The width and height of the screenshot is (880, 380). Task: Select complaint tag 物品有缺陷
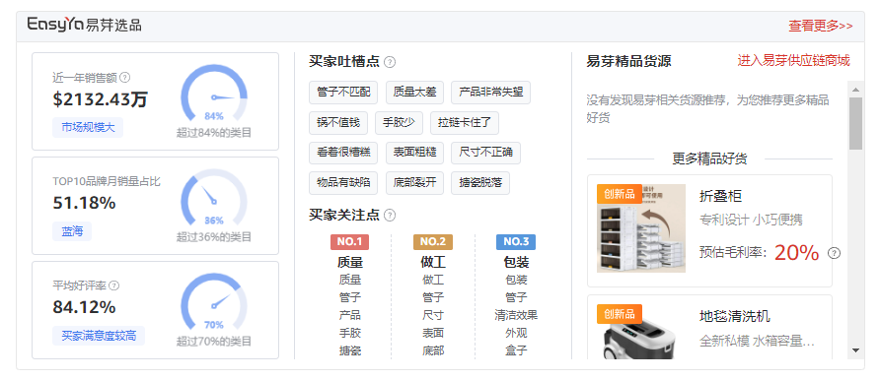pos(343,183)
